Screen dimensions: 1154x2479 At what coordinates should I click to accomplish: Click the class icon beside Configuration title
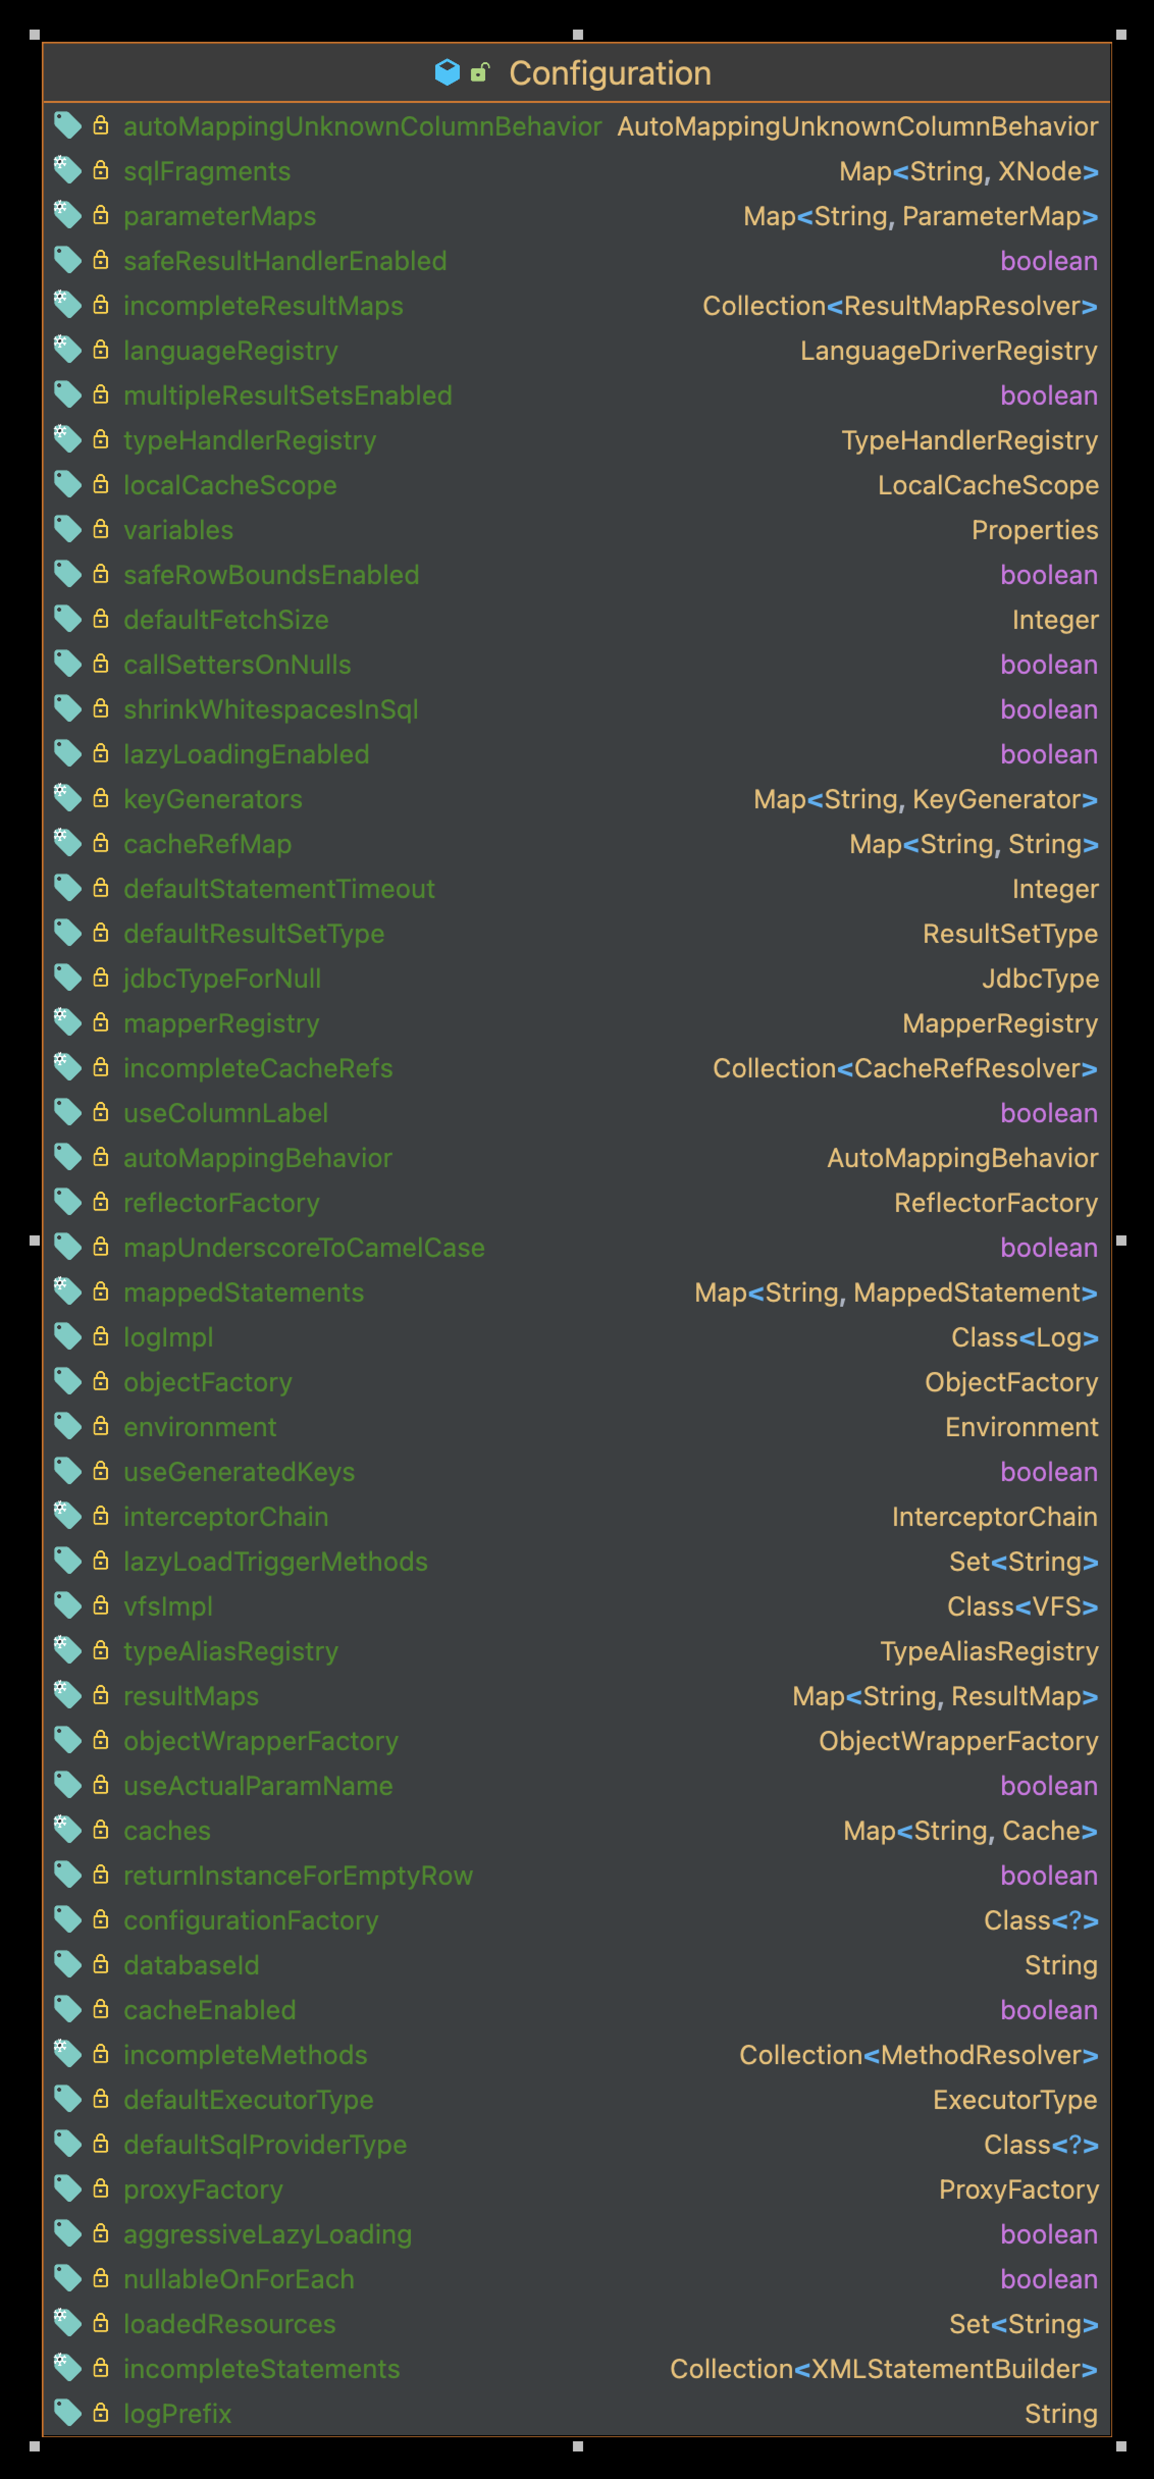tap(448, 72)
